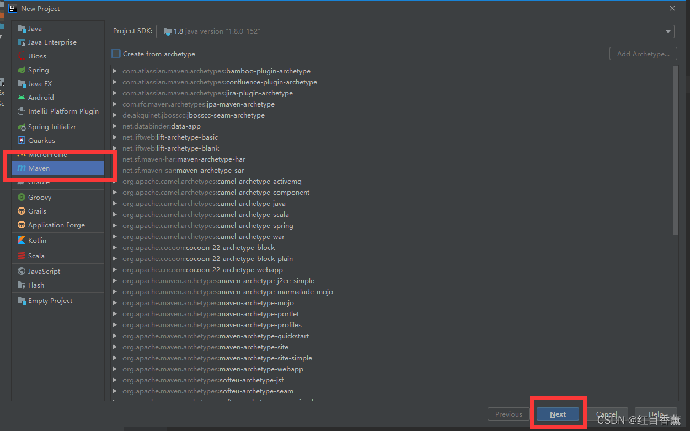The height and width of the screenshot is (431, 690).
Task: Select Scala project type label
Action: pos(36,256)
